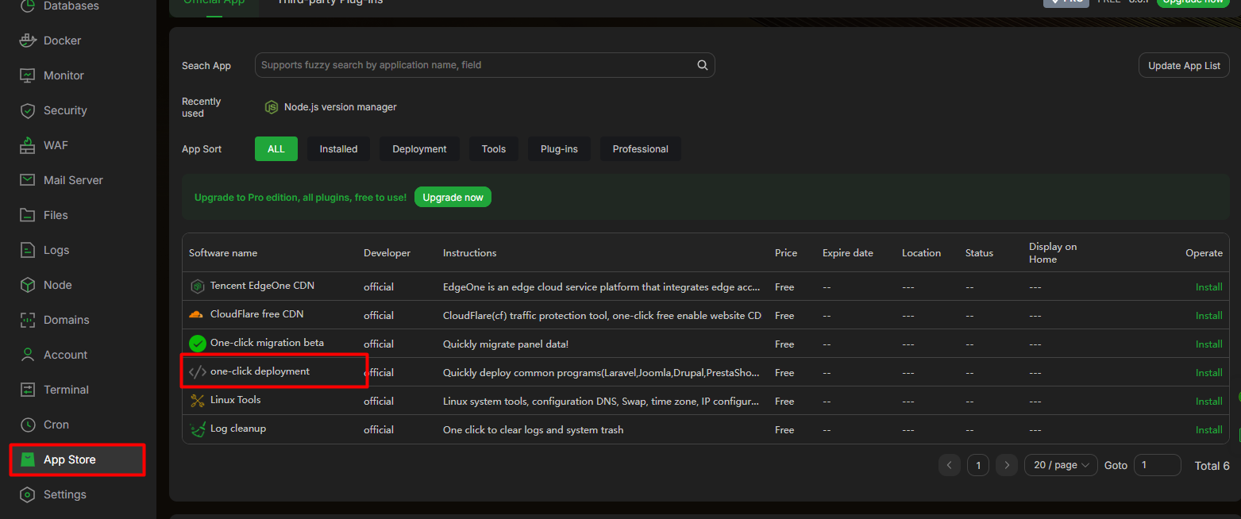Click the Goto page number field
Screen dimensions: 1241x519
(x=1157, y=465)
